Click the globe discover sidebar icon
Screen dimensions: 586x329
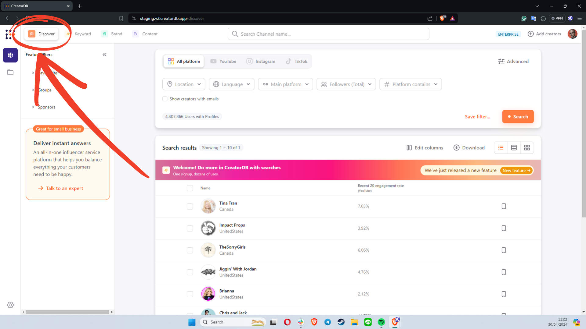click(x=10, y=55)
